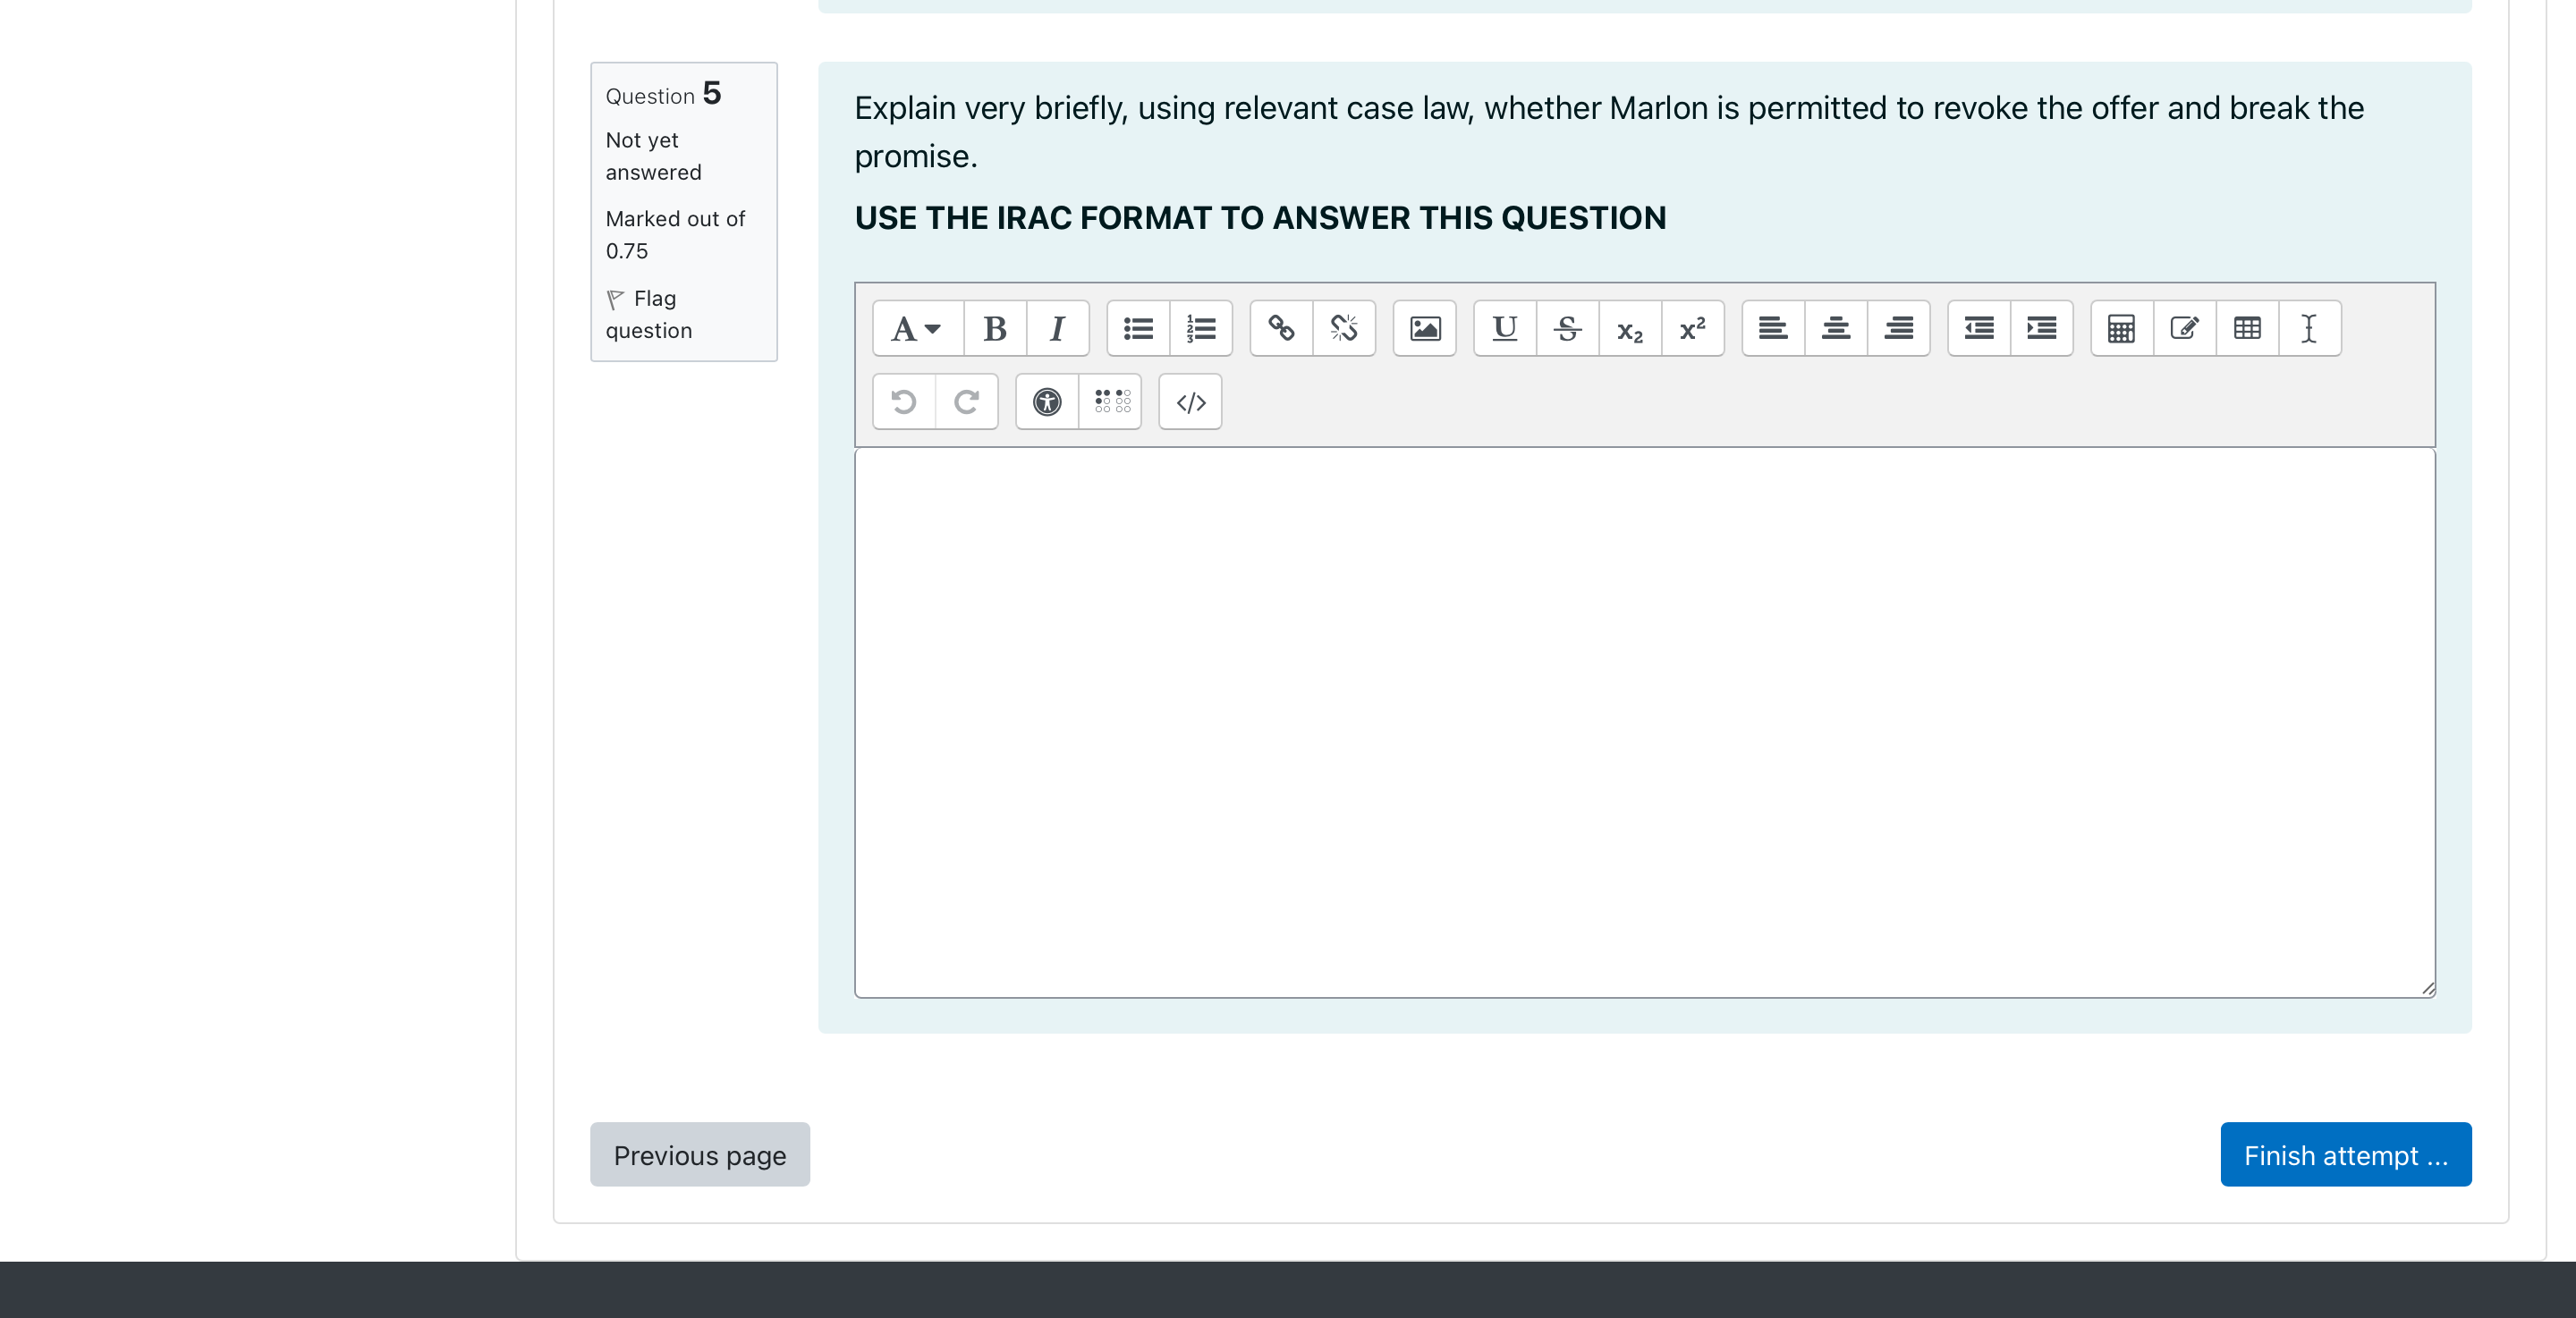Remove the link with the unlink tool

(1343, 328)
